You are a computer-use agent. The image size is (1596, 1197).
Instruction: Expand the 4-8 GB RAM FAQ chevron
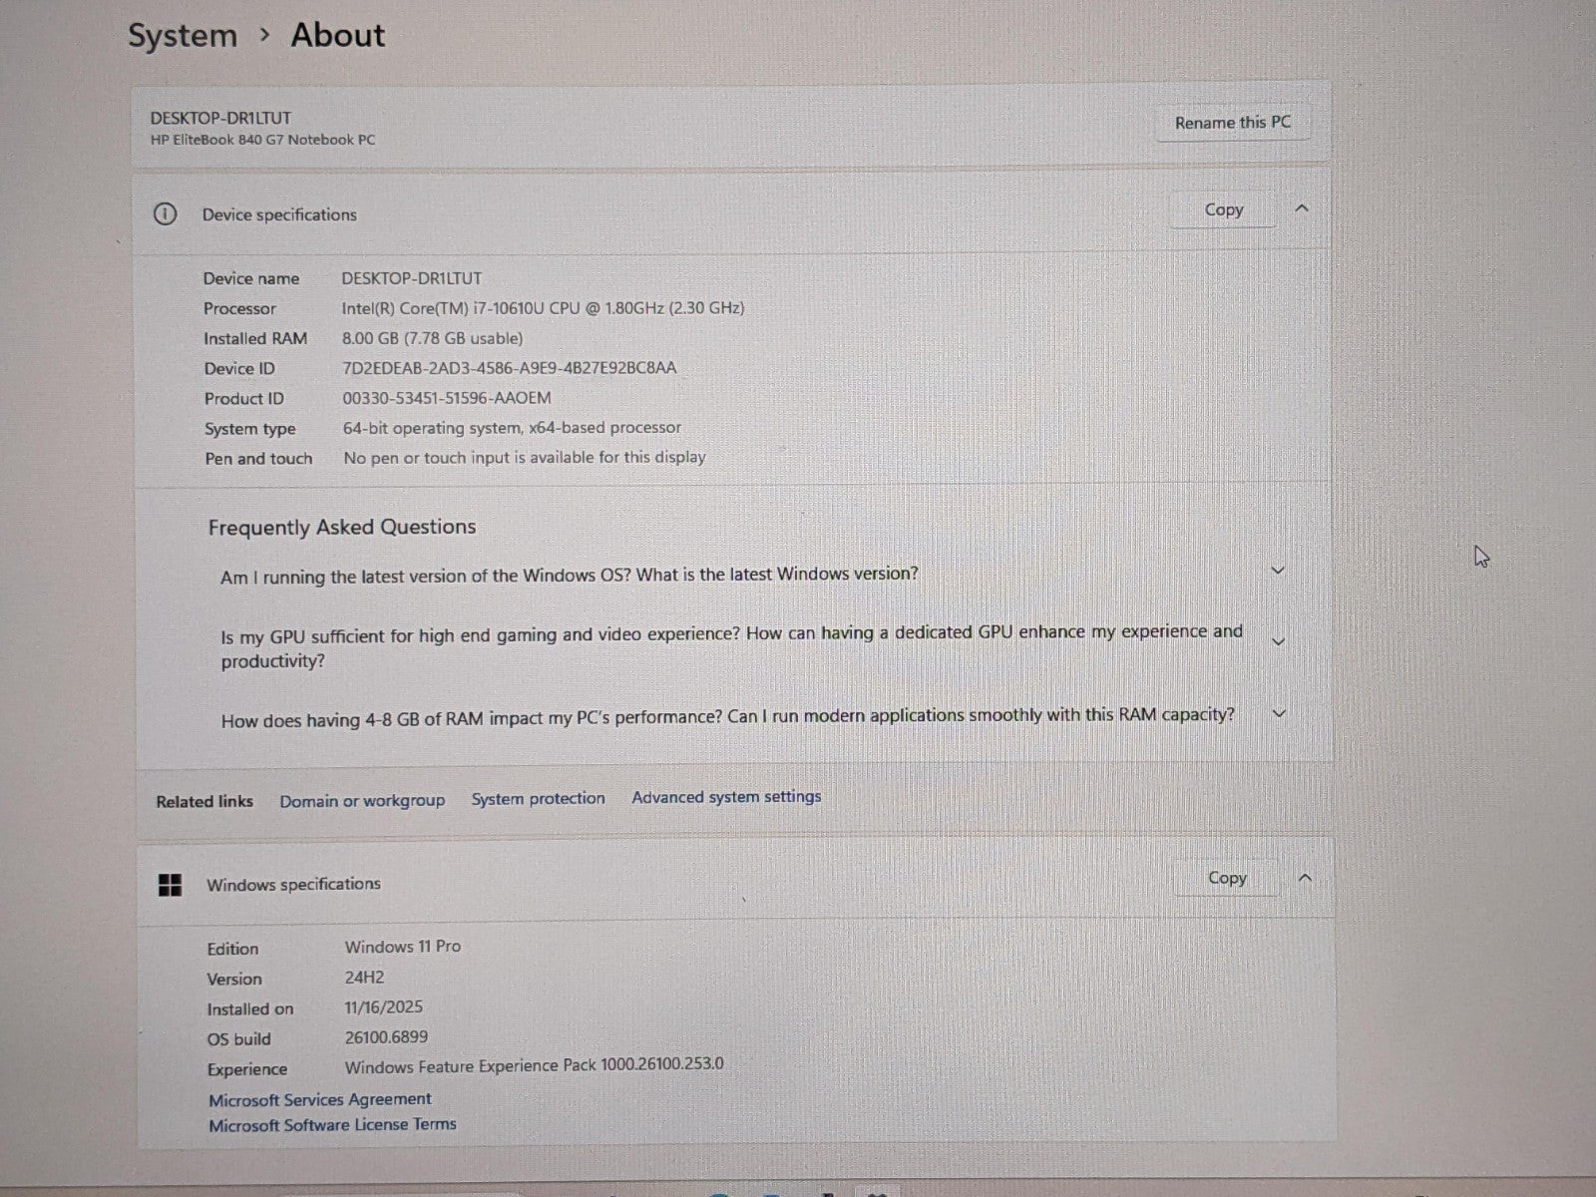click(1279, 714)
